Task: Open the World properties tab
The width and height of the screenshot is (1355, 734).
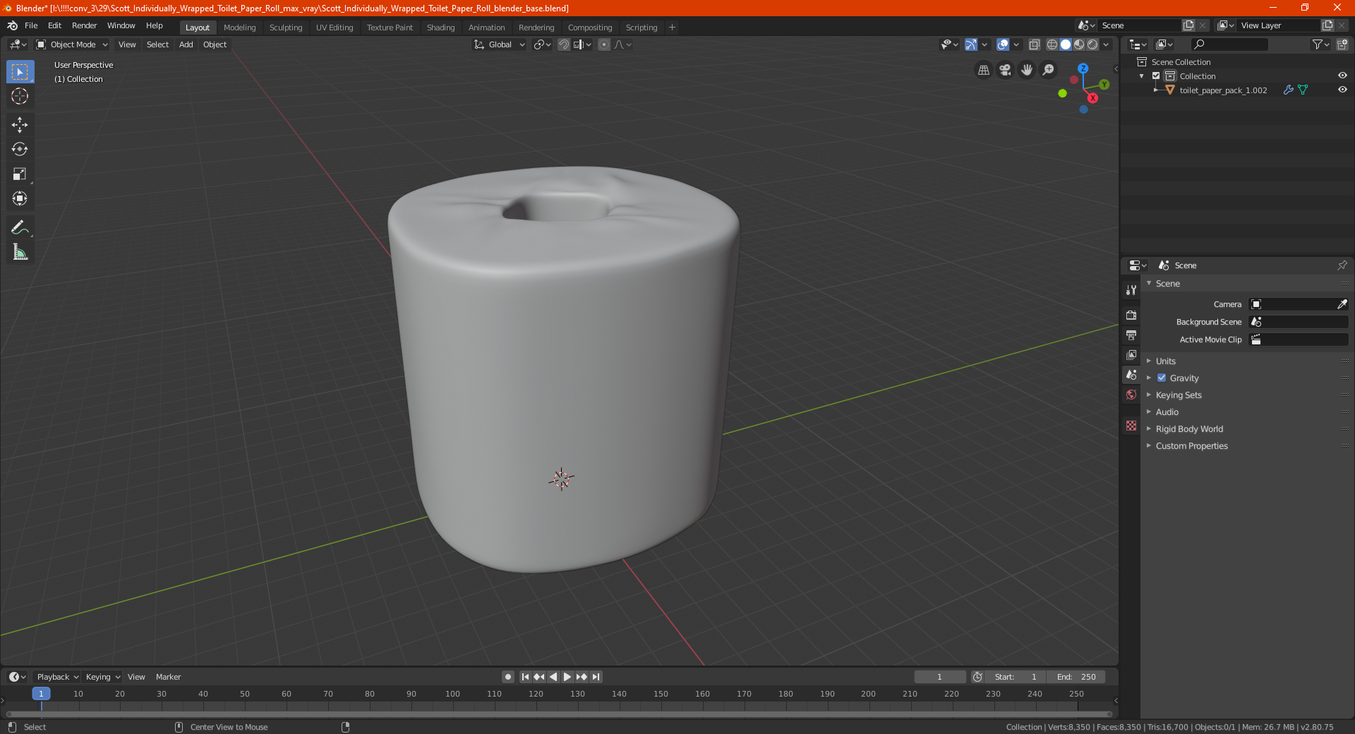Action: (x=1131, y=395)
